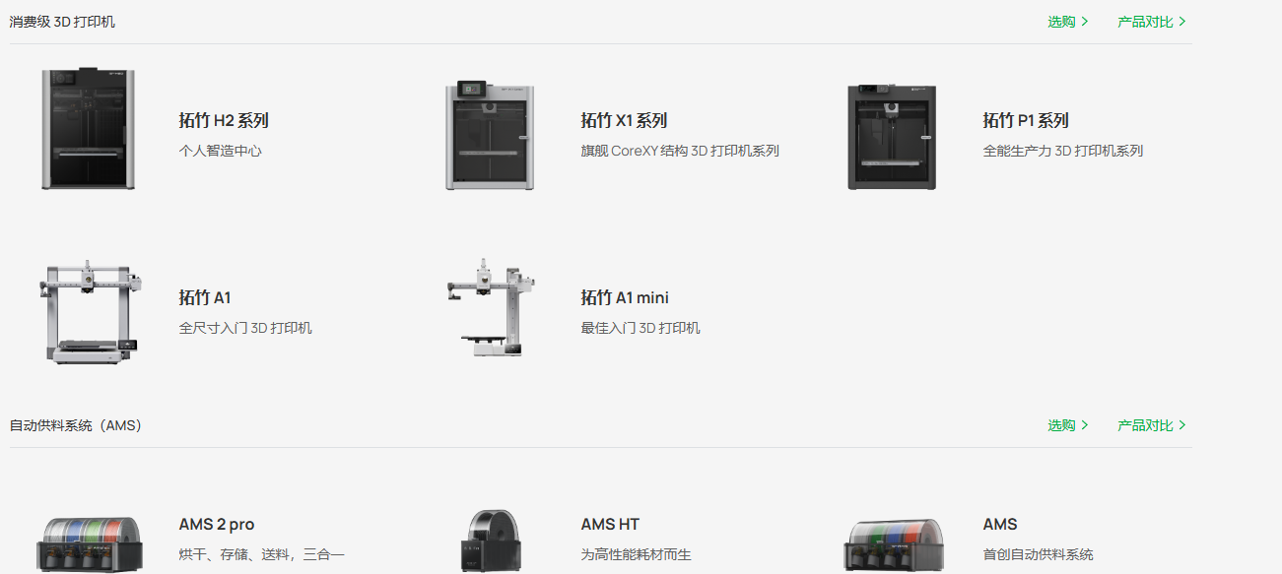Open the 拓竹 A1 mini title link
Screen dimensions: 1282x574
(625, 297)
